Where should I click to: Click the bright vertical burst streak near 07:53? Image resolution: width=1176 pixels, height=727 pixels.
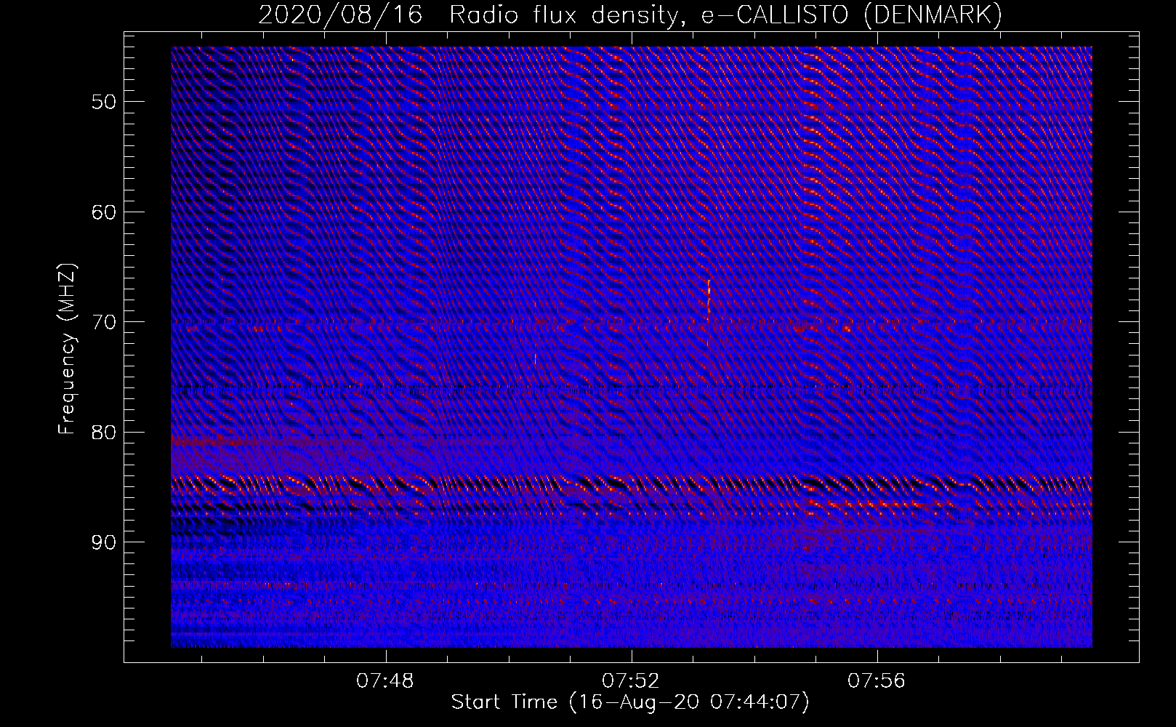coord(708,300)
